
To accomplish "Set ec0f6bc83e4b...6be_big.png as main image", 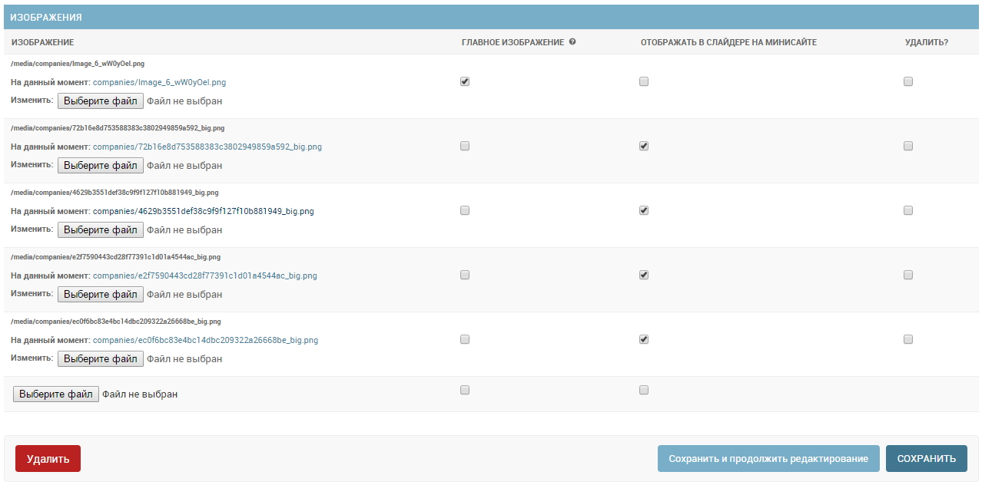I will (465, 339).
